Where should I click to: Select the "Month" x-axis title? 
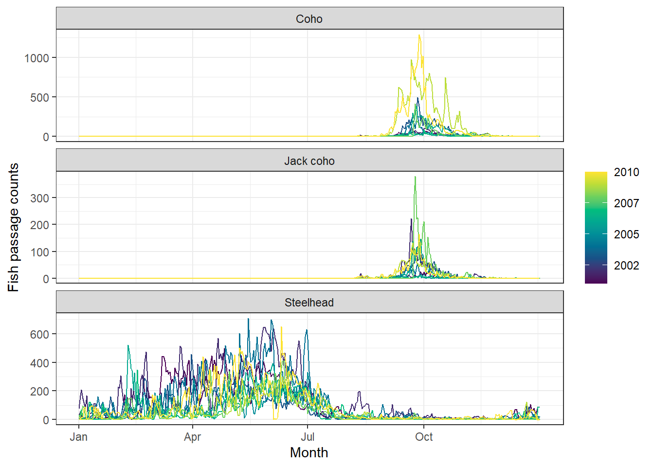click(309, 452)
